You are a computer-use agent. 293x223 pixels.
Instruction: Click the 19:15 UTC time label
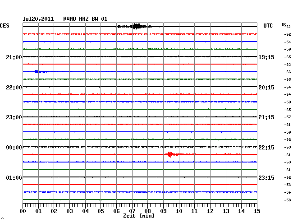266,57
